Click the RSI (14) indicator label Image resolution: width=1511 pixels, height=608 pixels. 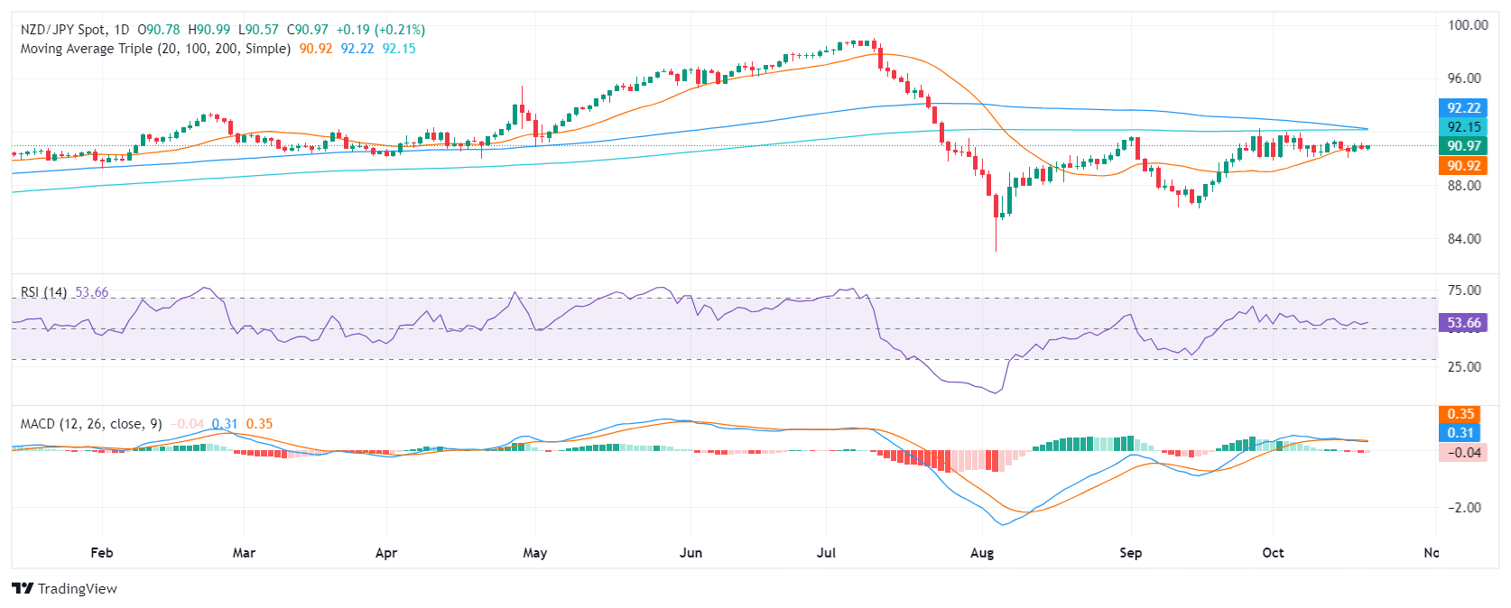click(x=43, y=292)
